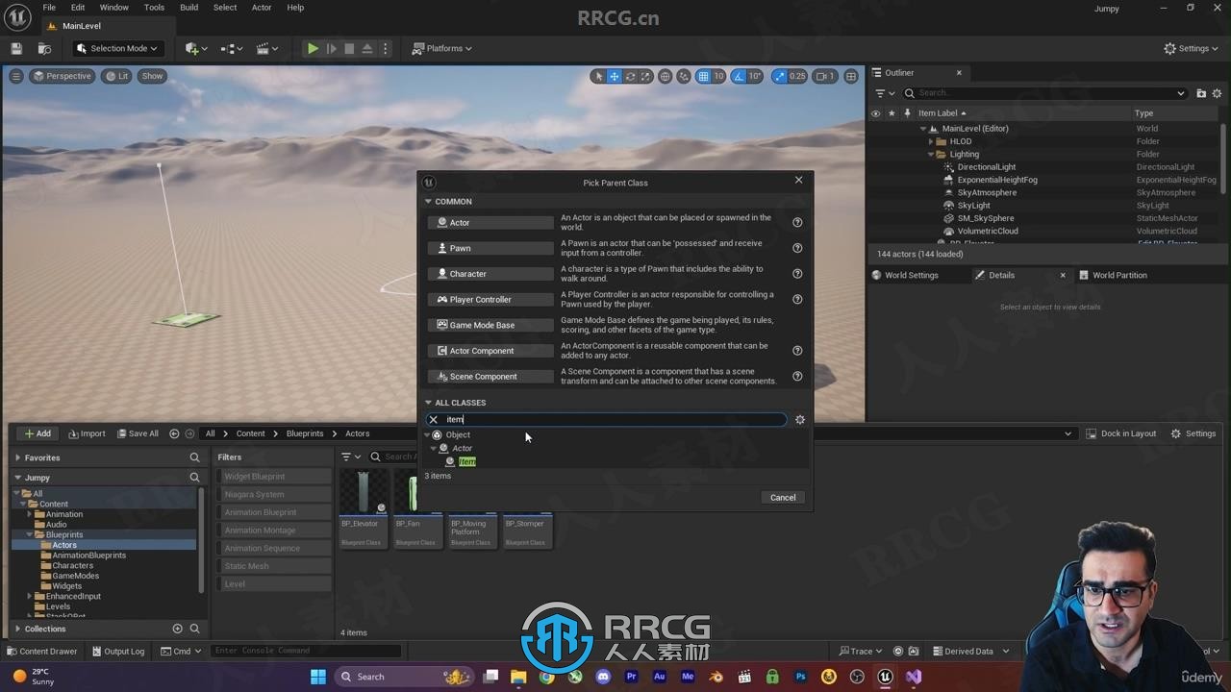This screenshot has height=692, width=1231.
Task: Choose the Select objects cursor tool in the viewport
Action: coord(598,76)
